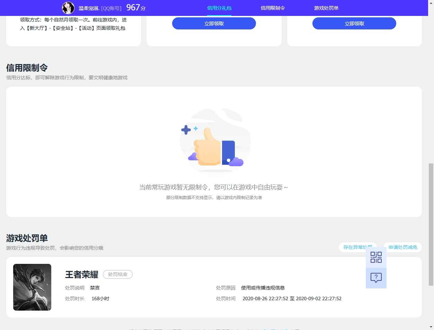Image resolution: width=434 pixels, height=330 pixels.
Task: Open the QR code floating icon
Action: pyautogui.click(x=376, y=257)
